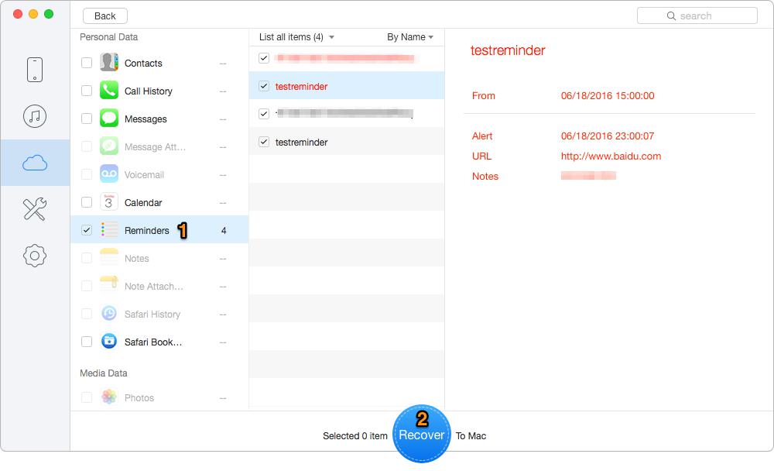774x471 pixels.
Task: Tick the Calendar checkbox
Action: [87, 202]
